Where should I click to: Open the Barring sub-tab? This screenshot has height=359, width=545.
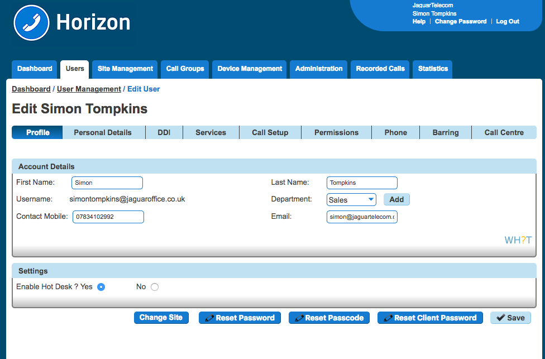[x=445, y=132]
